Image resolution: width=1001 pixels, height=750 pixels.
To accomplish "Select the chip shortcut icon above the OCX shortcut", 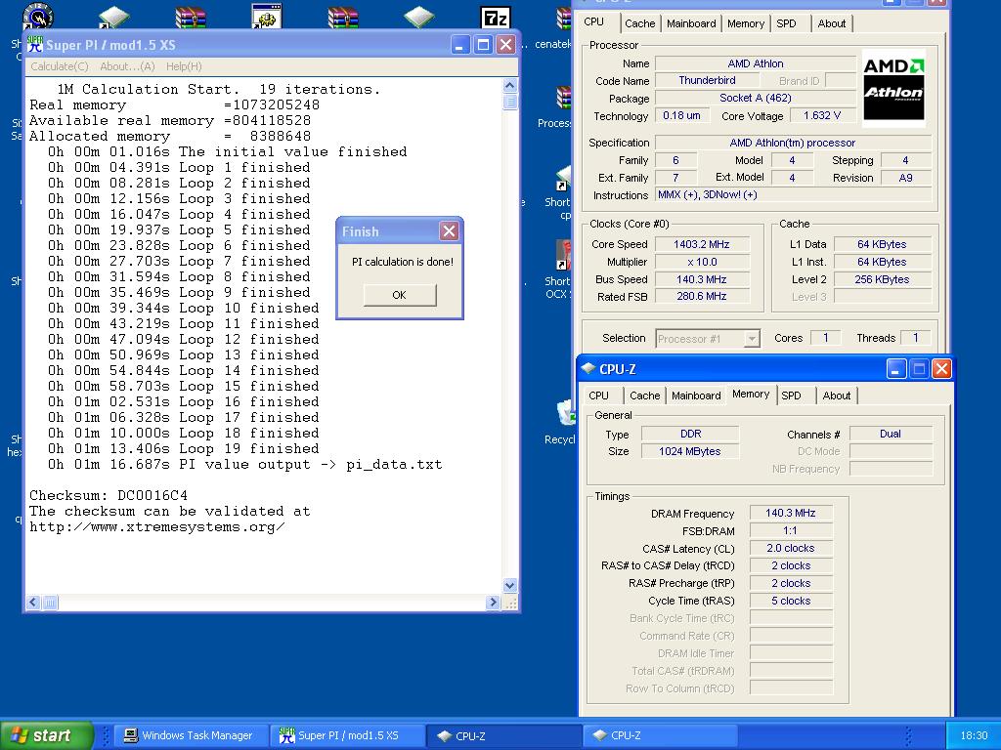I will tap(563, 178).
